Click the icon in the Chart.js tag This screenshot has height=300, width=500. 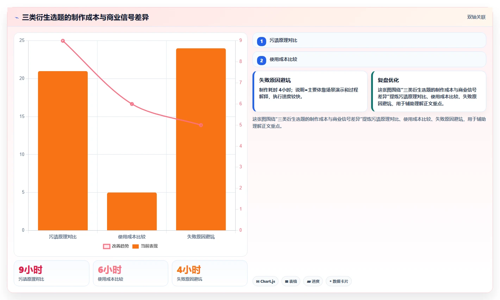pos(258,282)
